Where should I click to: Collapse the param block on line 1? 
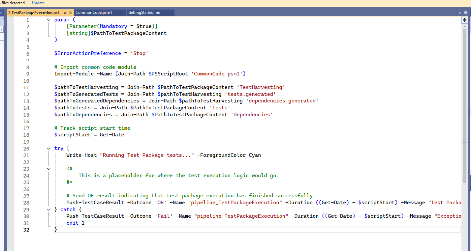(x=48, y=19)
